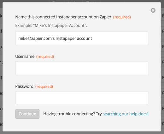Click the Password label text
The width and height of the screenshot is (164, 134).
coord(24,86)
